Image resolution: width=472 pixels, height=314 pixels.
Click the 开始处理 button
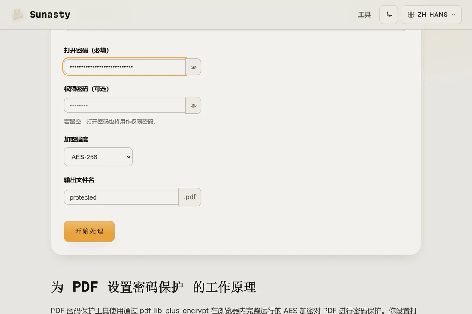(89, 231)
